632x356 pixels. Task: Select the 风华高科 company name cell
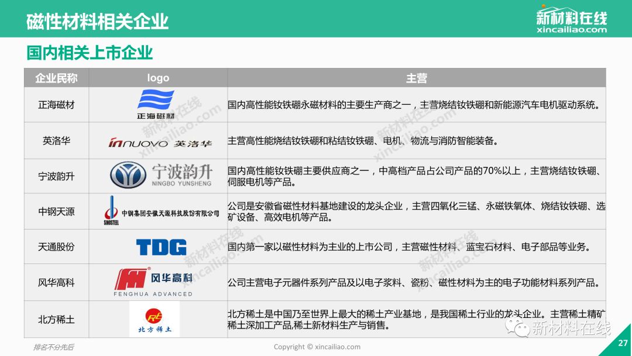(56, 282)
